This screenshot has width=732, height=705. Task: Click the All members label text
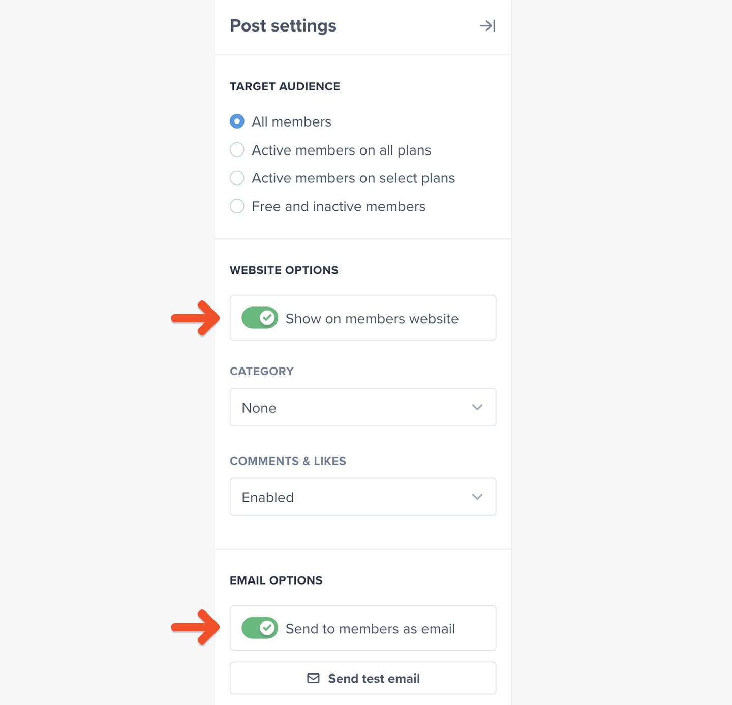click(291, 122)
